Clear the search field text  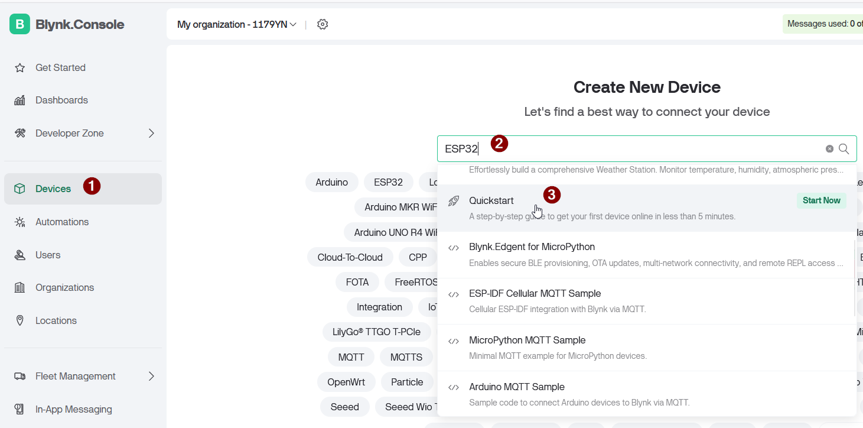(829, 149)
